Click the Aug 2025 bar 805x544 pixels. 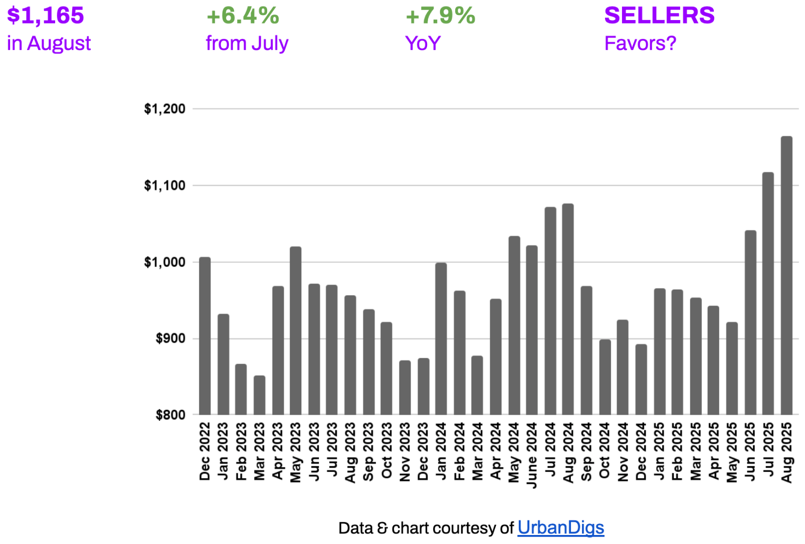[x=786, y=276]
